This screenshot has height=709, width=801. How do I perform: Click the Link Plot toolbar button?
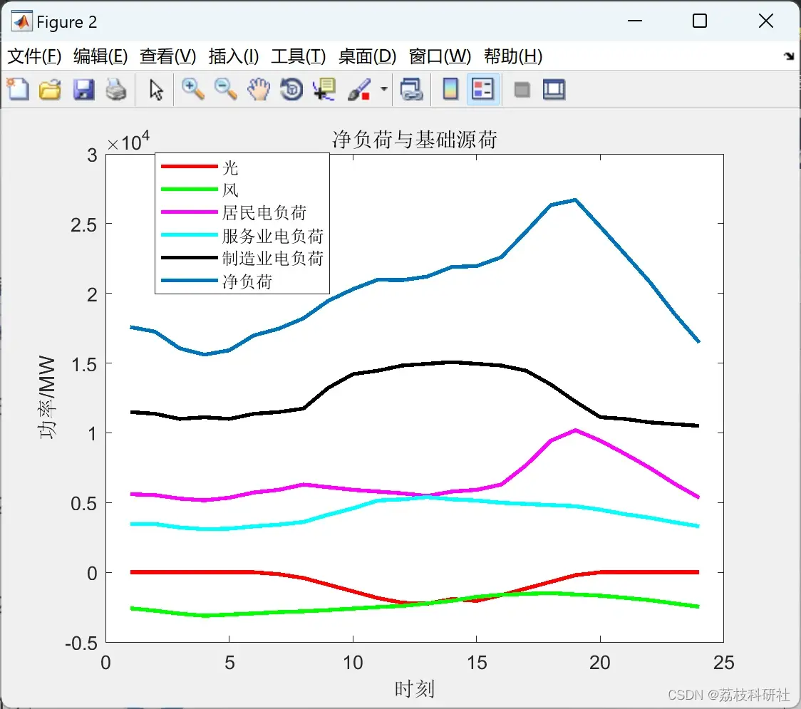[x=412, y=89]
